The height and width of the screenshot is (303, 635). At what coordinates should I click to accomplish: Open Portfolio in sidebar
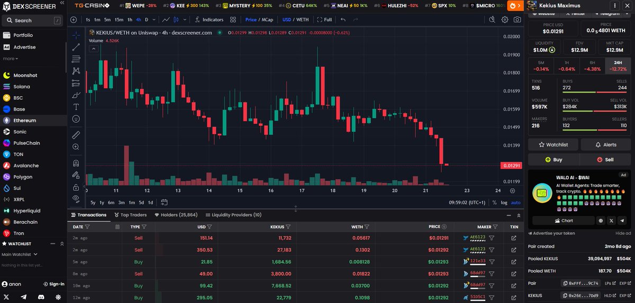coord(23,35)
